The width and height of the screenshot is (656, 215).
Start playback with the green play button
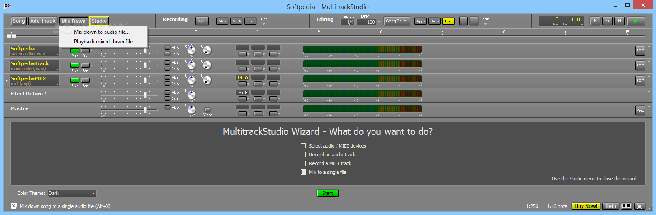point(635,21)
